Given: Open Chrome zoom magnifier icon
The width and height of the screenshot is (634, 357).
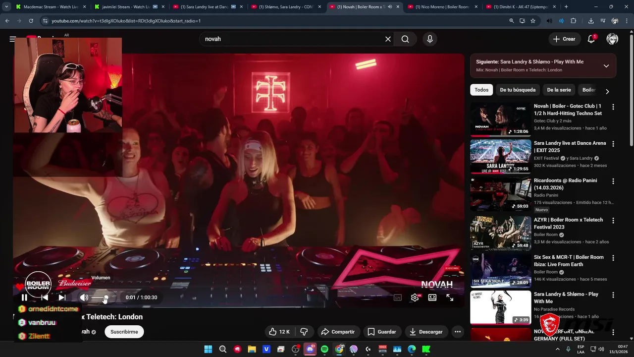Looking at the screenshot, I should click(x=512, y=21).
